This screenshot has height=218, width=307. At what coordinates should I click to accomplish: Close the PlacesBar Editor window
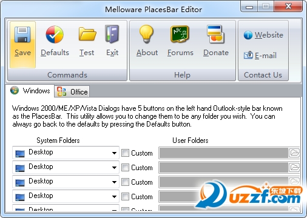(288, 7)
